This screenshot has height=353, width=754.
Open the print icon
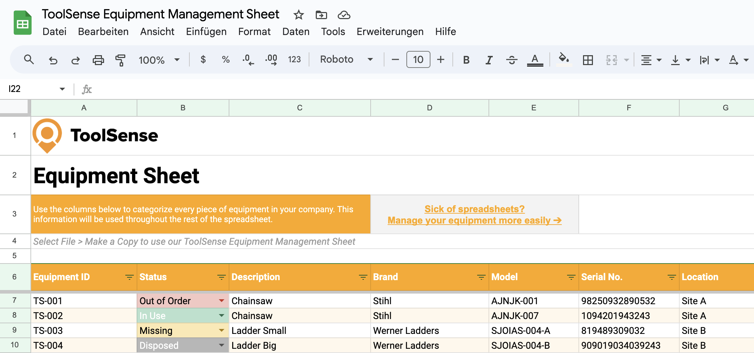[98, 60]
